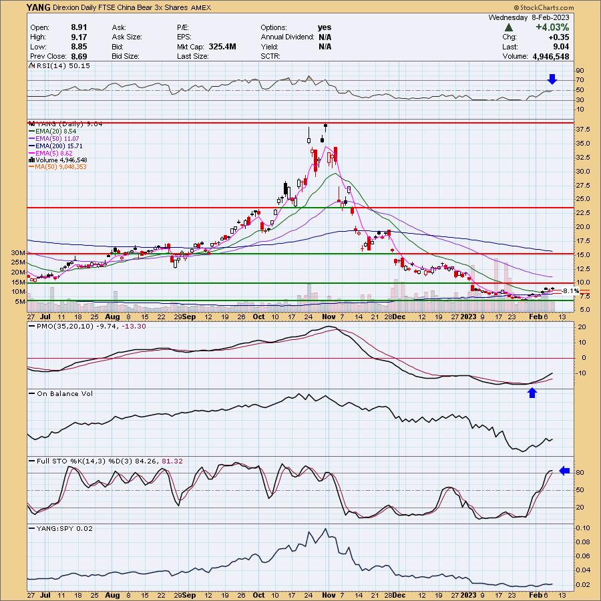
Task: Click the '2023' label under the price chart
Action: tap(468, 317)
